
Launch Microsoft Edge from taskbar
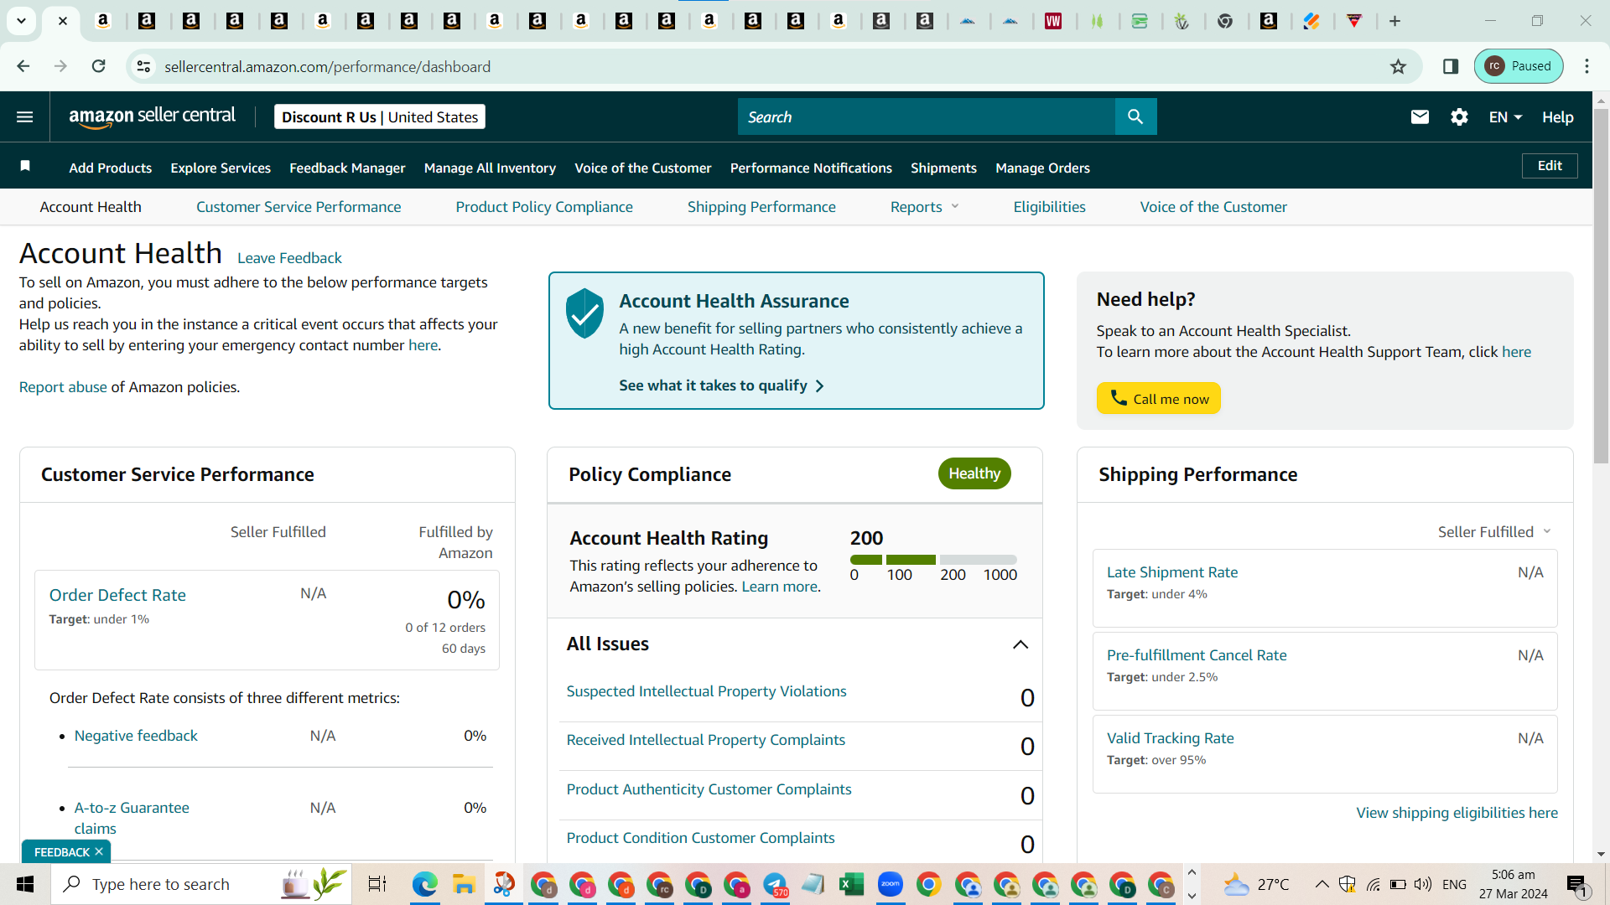[x=425, y=884]
